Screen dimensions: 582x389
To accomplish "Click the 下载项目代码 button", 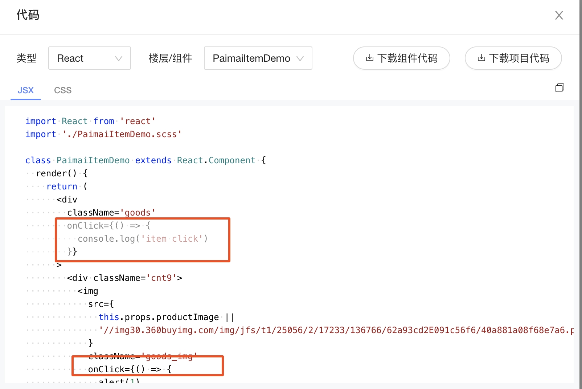I will [513, 58].
